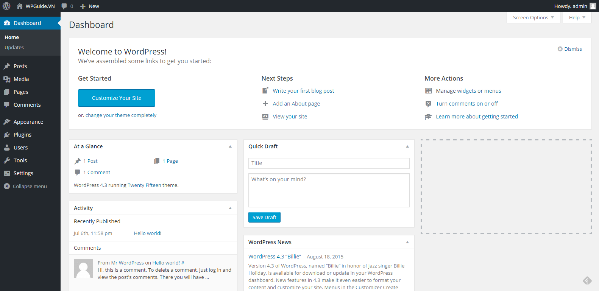The image size is (599, 291).
Task: Click the Posts pushpin icon in sidebar
Action: 7,66
